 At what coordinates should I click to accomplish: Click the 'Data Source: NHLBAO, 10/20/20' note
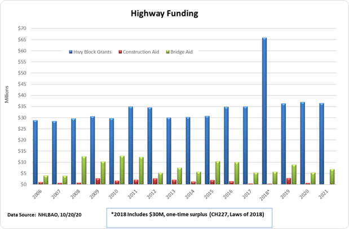coord(45,215)
